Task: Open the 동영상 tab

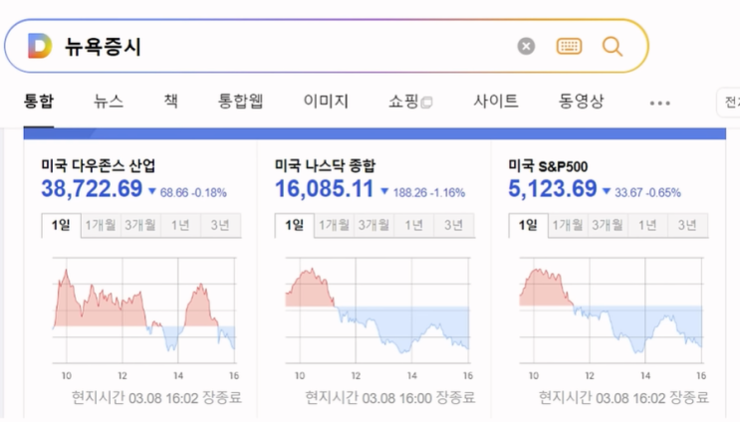Action: point(582,101)
